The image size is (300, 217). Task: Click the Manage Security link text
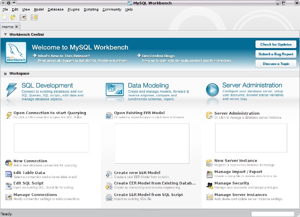coord(232,183)
